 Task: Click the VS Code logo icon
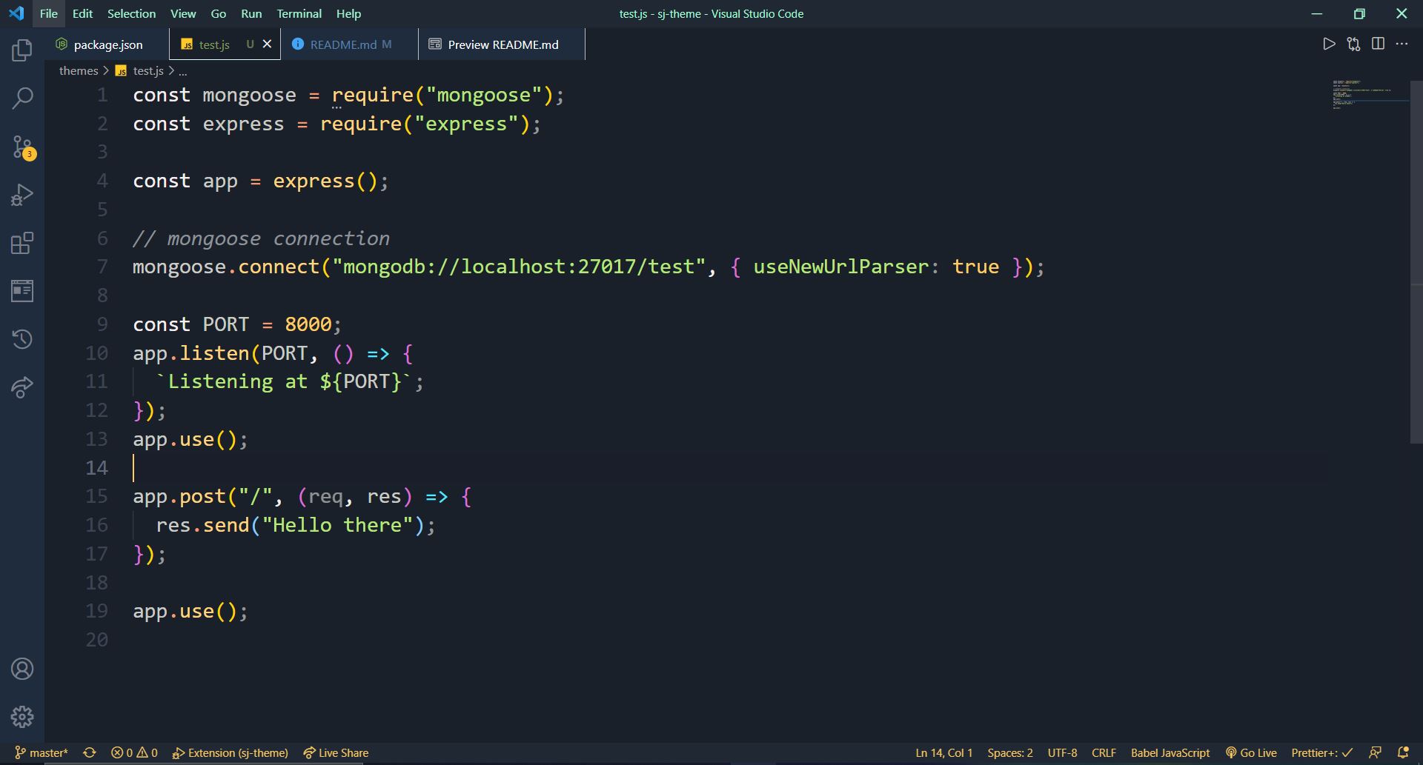[x=16, y=13]
